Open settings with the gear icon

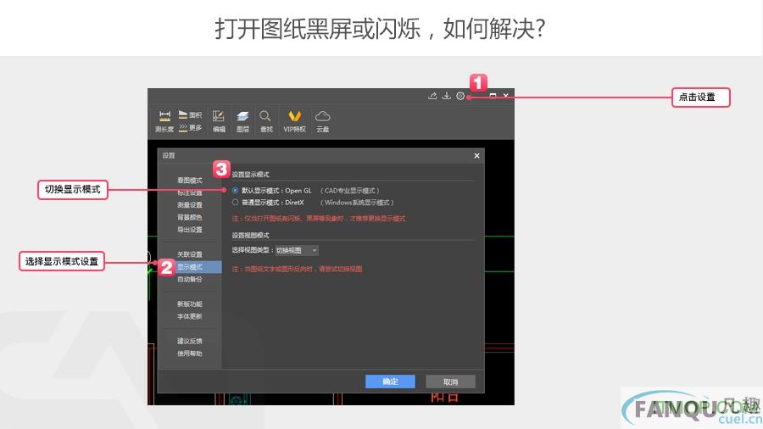pyautogui.click(x=460, y=96)
